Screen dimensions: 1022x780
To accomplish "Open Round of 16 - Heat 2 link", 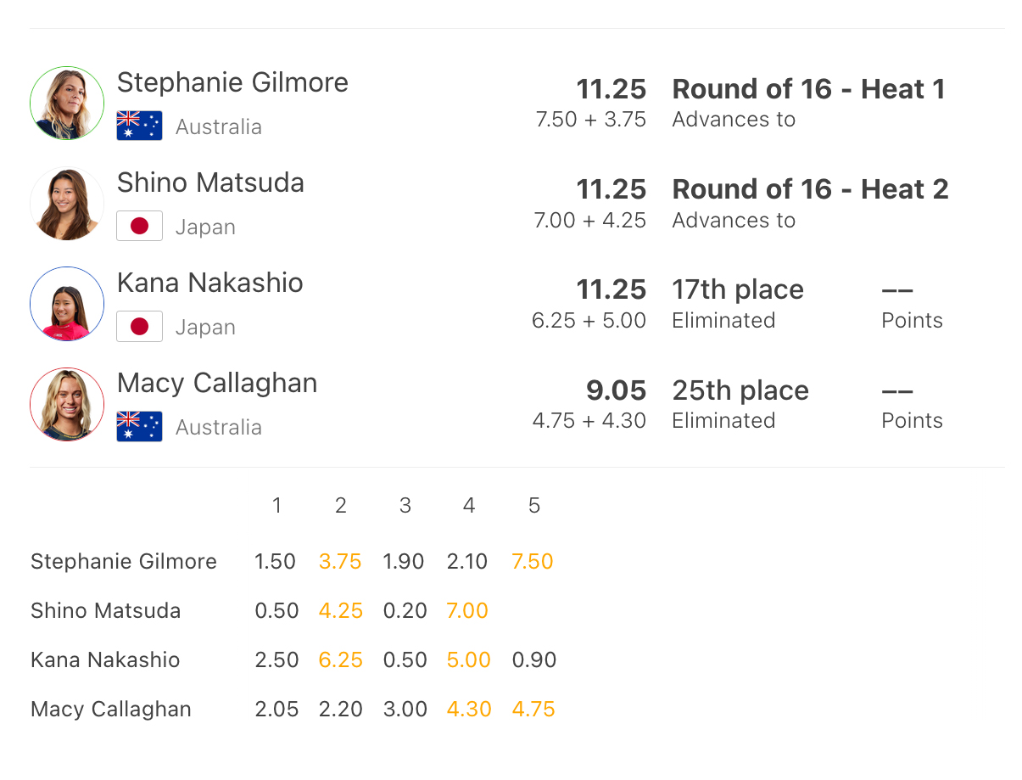I will pos(810,189).
